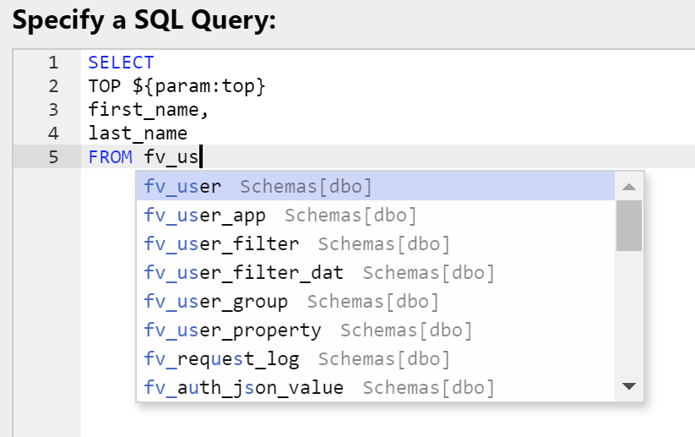Place cursor in last_name line
This screenshot has height=437, width=695.
pyautogui.click(x=138, y=133)
